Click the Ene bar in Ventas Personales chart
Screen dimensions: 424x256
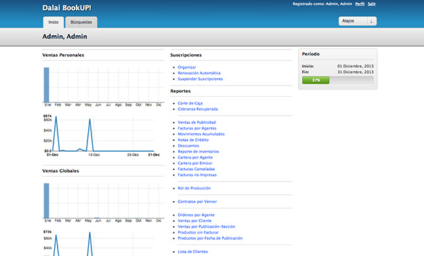tap(47, 85)
